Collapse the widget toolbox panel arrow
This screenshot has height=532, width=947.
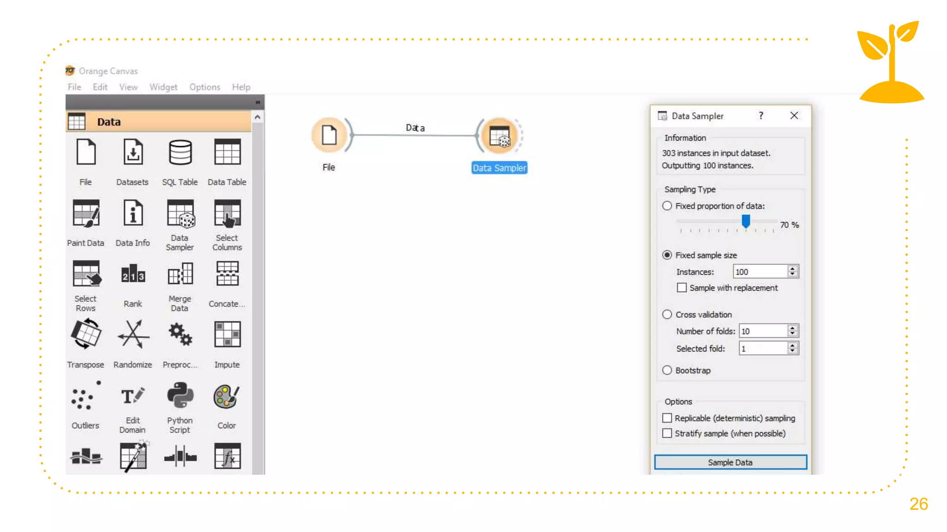pos(258,102)
